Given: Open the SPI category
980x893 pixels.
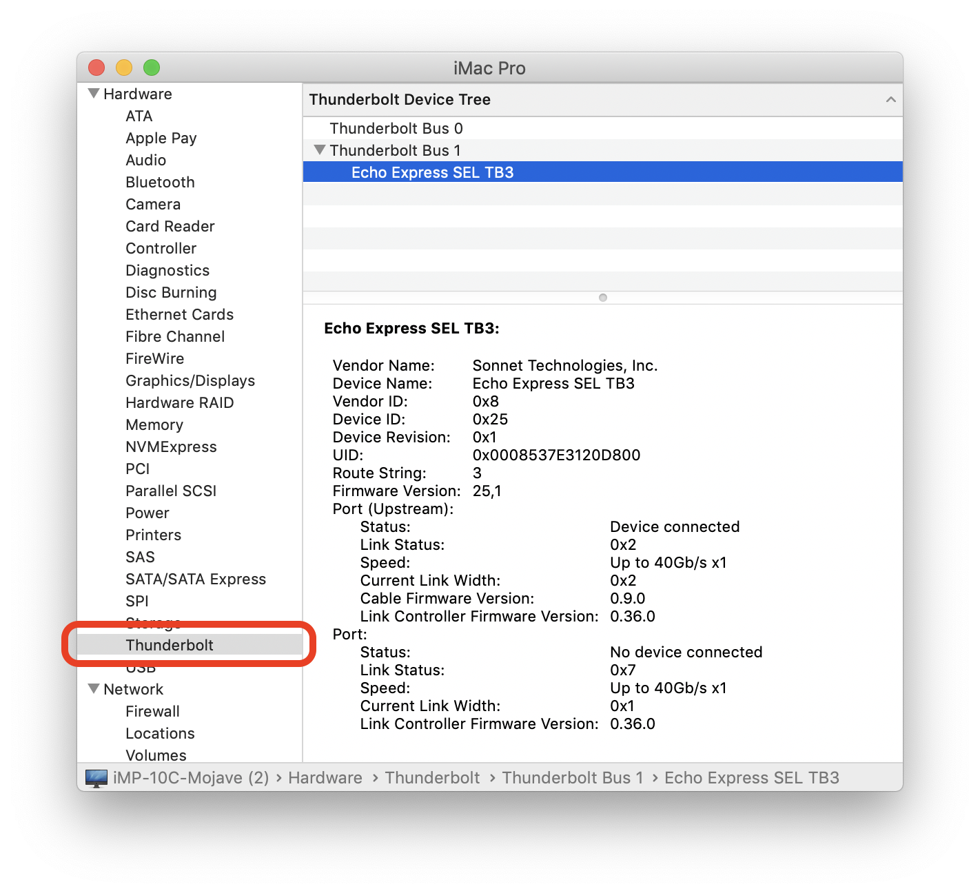Looking at the screenshot, I should click(137, 601).
